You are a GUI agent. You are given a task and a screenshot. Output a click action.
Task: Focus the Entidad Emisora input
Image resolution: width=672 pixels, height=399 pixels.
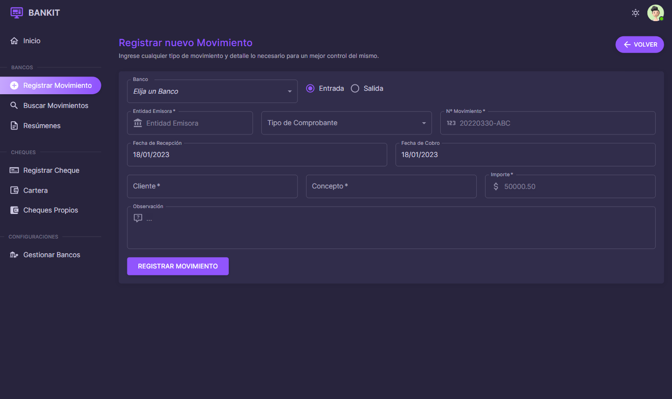(x=190, y=123)
